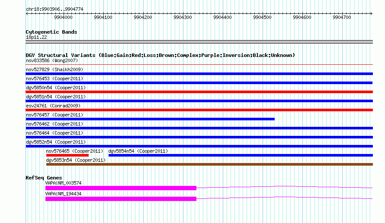Select thin intron line of VAPA NM_003574

pyautogui.click(x=284, y=187)
